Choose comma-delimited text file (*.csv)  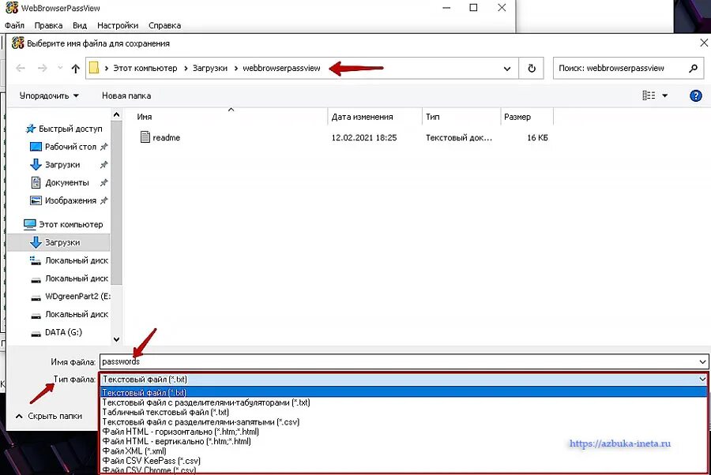pos(404,422)
